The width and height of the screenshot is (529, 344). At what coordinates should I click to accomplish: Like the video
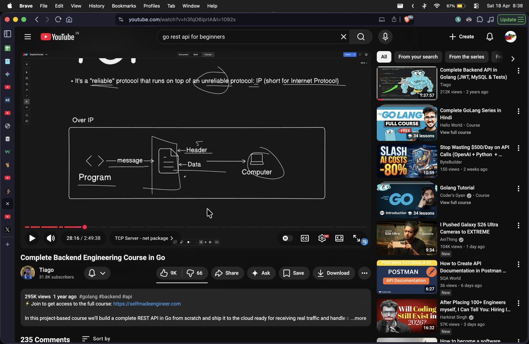(x=169, y=273)
